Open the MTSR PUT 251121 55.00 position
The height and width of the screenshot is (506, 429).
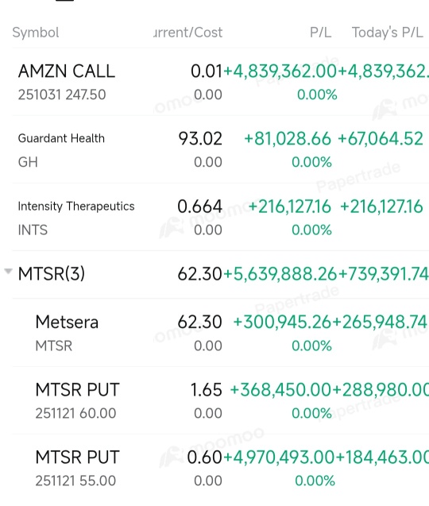[221, 468]
